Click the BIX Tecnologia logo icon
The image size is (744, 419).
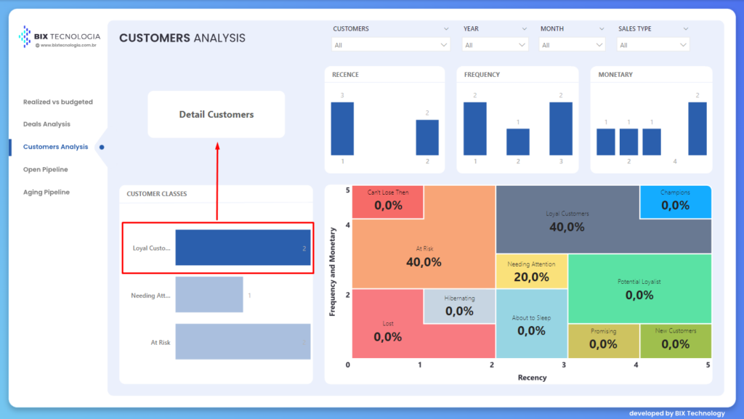pyautogui.click(x=25, y=36)
